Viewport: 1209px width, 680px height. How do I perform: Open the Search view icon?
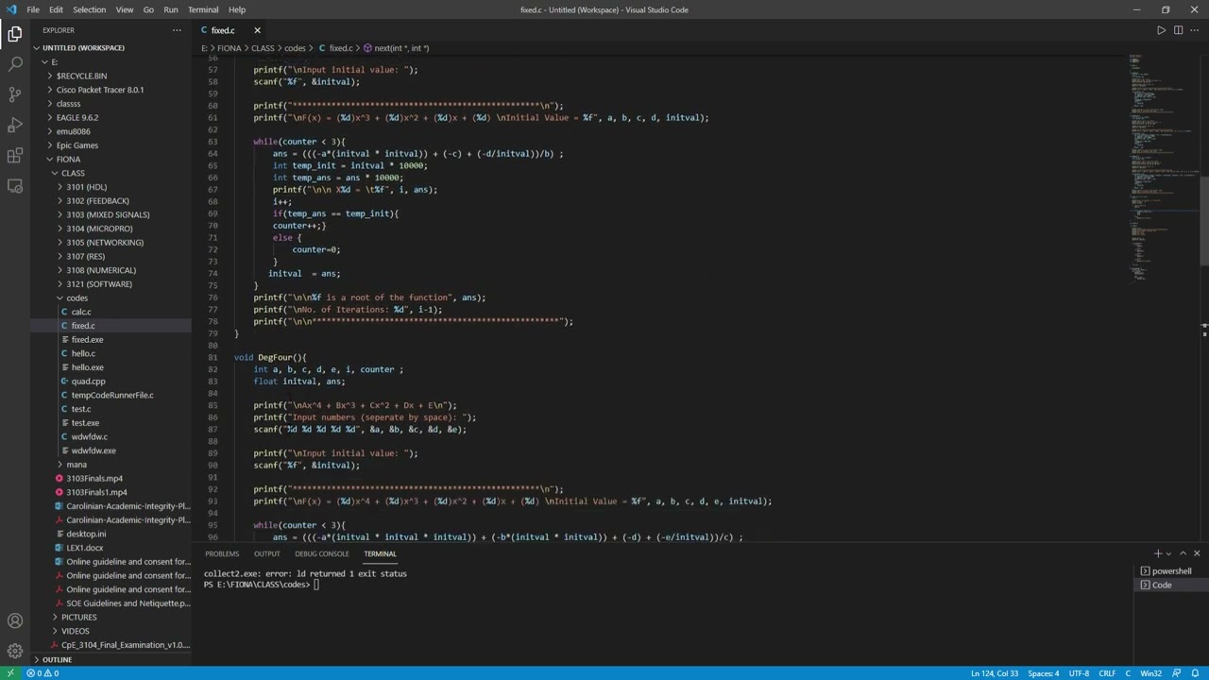(x=14, y=64)
